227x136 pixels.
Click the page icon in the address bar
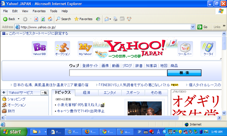tap(18, 27)
